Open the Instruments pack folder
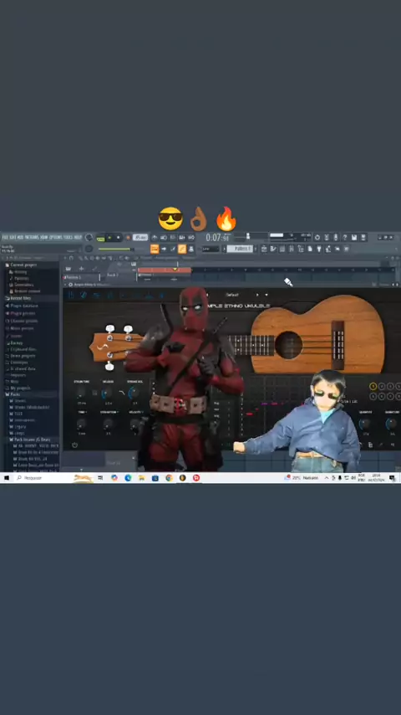The width and height of the screenshot is (401, 715). pyautogui.click(x=23, y=420)
